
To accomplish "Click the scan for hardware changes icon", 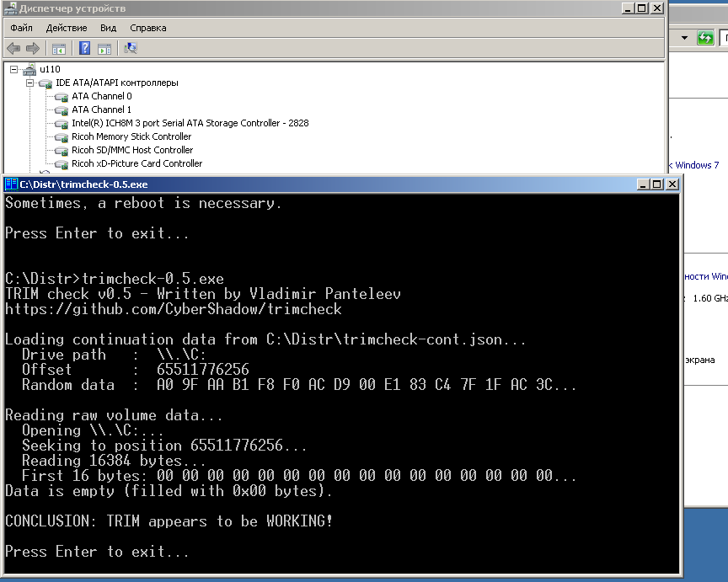I will [x=131, y=48].
